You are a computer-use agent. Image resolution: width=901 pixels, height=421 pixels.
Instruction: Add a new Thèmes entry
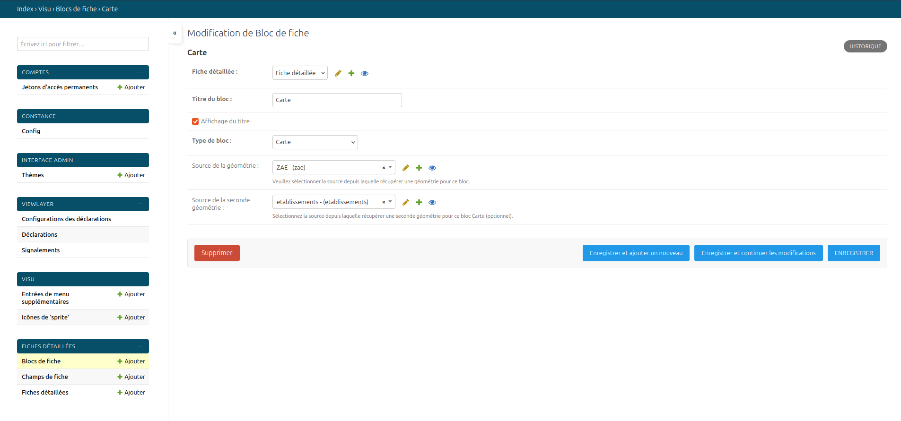pyautogui.click(x=131, y=175)
